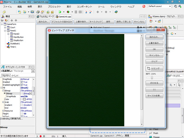Click キャンセル in the Bitmap Editor dialog
This screenshot has width=184, height=138.
point(154,55)
